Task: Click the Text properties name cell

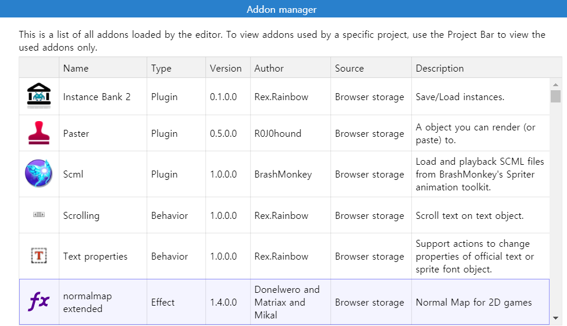Action: point(103,256)
